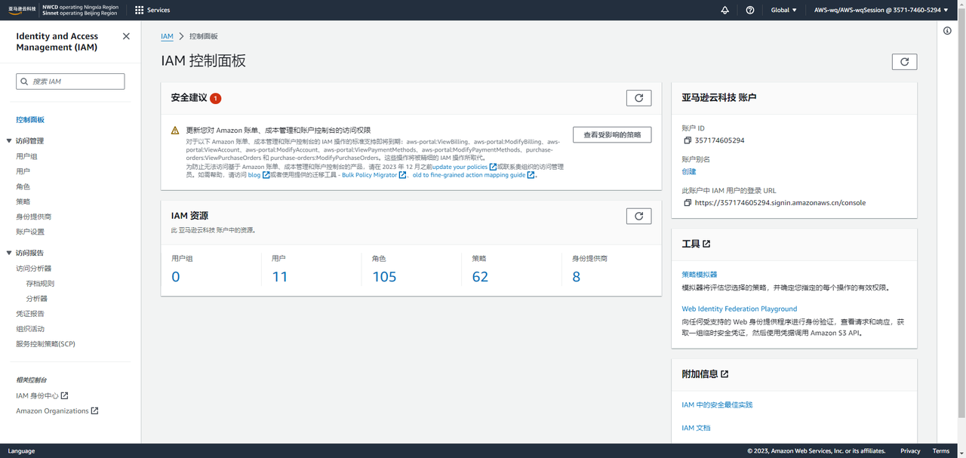Click the IAM breadcrumb link
966x458 pixels.
[x=167, y=36]
